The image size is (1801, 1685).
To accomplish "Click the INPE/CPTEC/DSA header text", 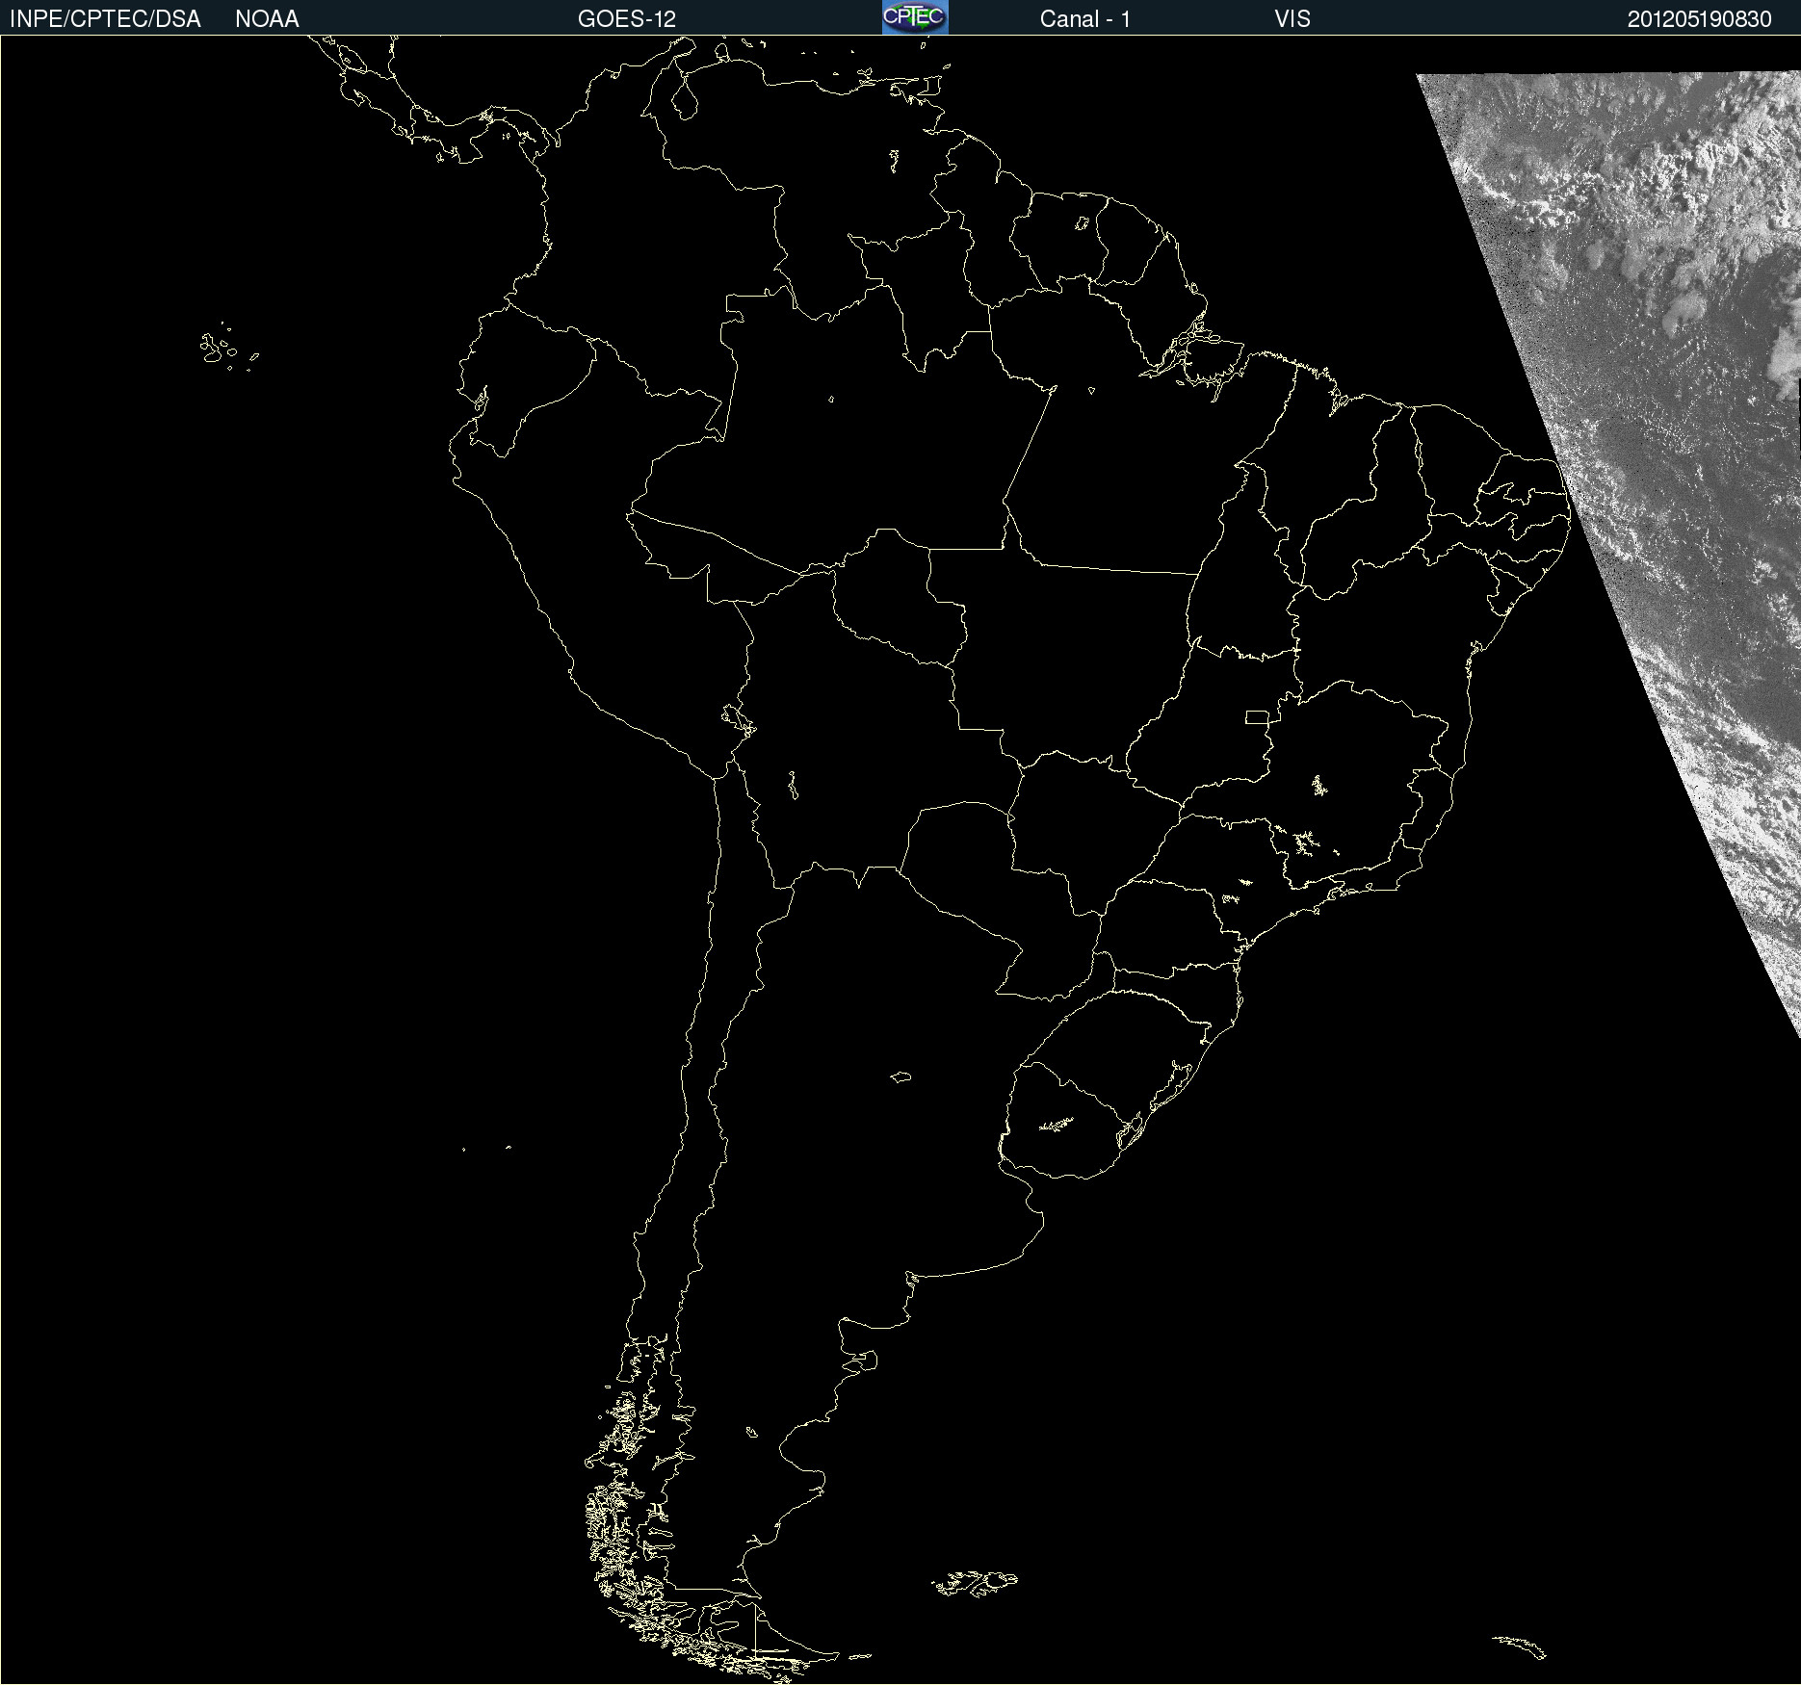I will click(x=105, y=19).
